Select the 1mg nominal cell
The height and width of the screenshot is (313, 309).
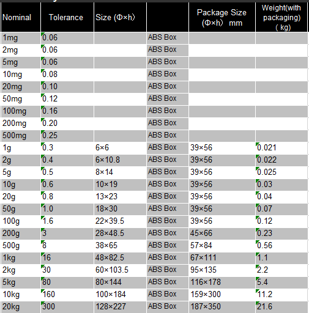click(21, 38)
